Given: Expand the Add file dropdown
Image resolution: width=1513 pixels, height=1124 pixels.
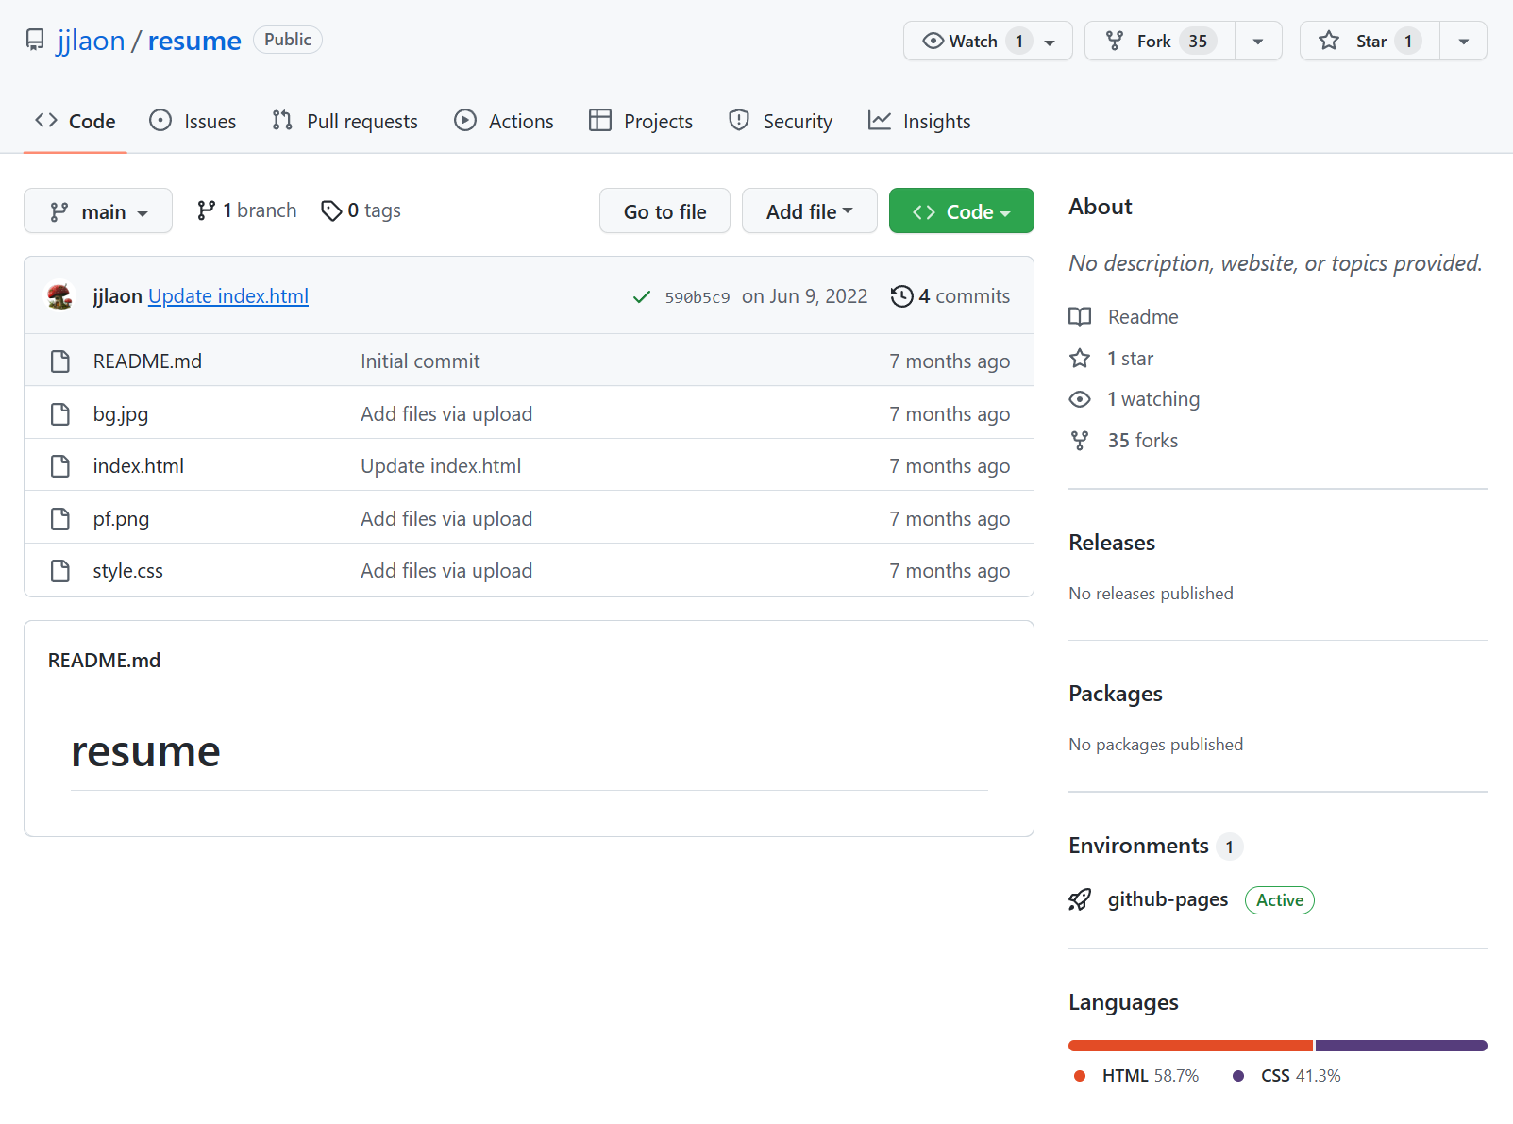Looking at the screenshot, I should click(x=809, y=210).
